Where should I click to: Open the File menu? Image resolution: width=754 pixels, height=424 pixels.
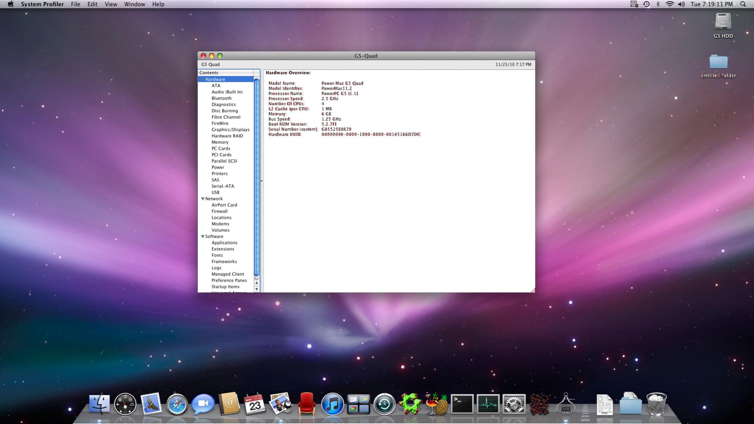pos(75,4)
